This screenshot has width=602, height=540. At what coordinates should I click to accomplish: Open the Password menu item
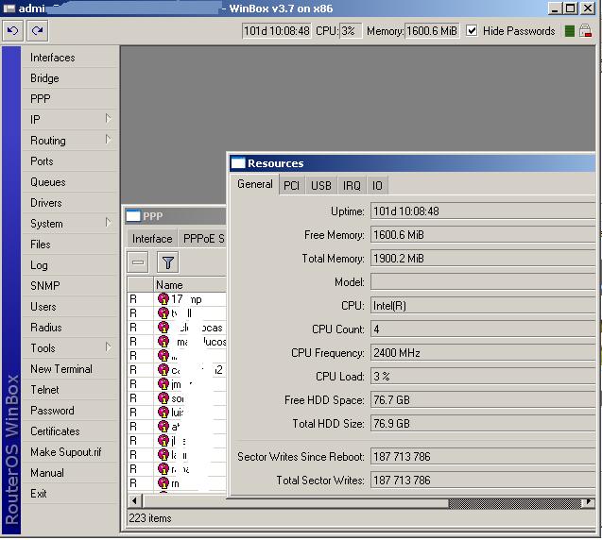(52, 411)
